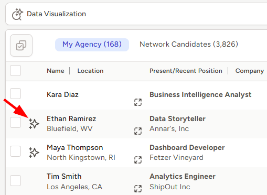
Task: Click the Los Angeles, CA location text
Action: [x=74, y=187]
